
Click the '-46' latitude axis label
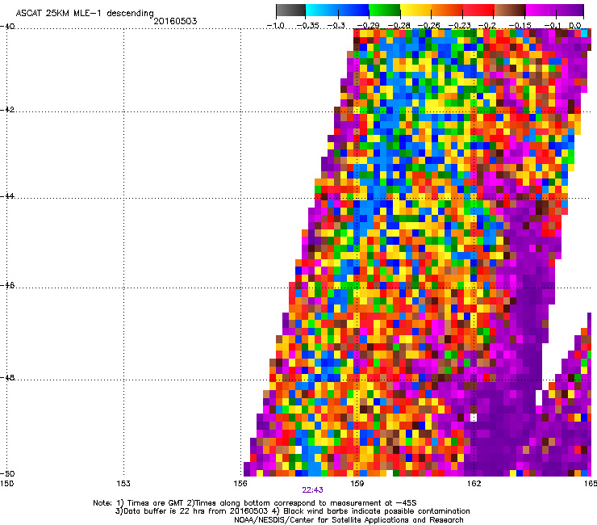tap(7, 286)
